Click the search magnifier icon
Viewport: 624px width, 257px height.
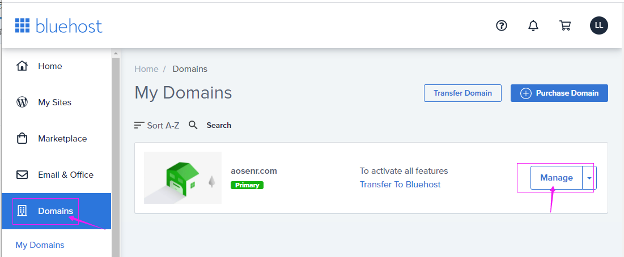193,125
